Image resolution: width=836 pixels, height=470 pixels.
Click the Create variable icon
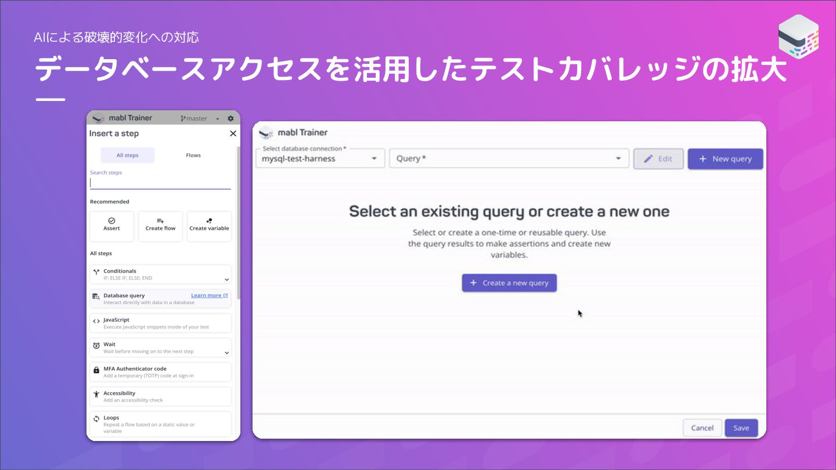(x=209, y=220)
